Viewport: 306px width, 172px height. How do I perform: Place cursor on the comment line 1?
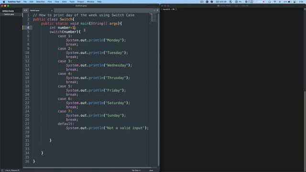[x=84, y=15]
